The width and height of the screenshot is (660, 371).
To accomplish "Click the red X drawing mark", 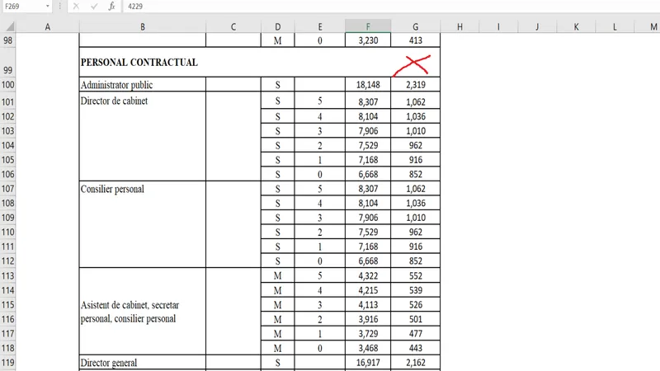I will pos(412,66).
